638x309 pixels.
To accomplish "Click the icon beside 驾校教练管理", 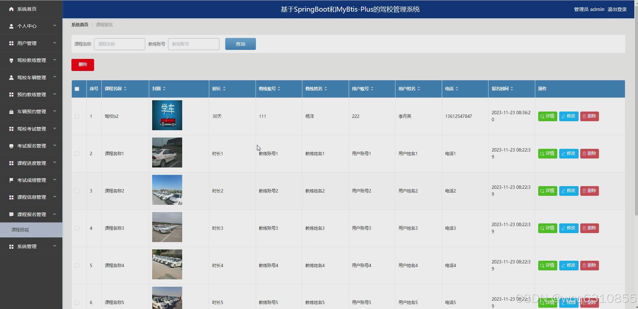I will point(11,60).
